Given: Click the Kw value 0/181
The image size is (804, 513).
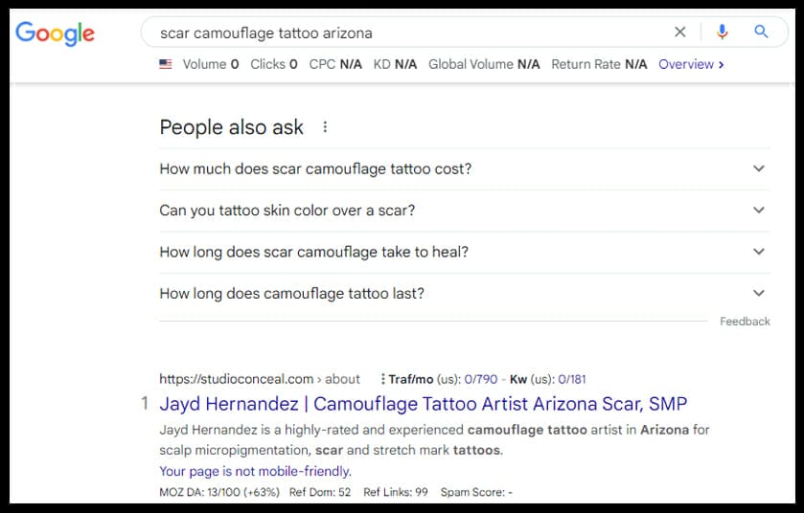Looking at the screenshot, I should pyautogui.click(x=572, y=379).
